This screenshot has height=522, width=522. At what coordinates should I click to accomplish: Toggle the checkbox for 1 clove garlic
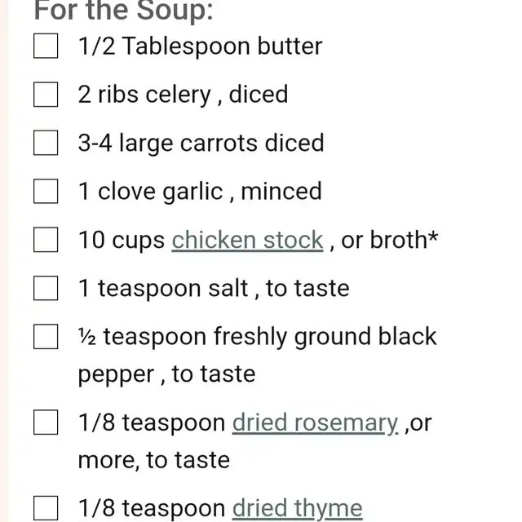click(46, 192)
